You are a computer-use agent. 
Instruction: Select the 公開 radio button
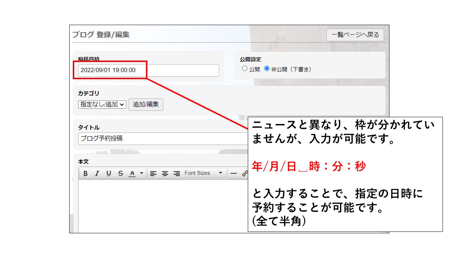click(x=245, y=69)
